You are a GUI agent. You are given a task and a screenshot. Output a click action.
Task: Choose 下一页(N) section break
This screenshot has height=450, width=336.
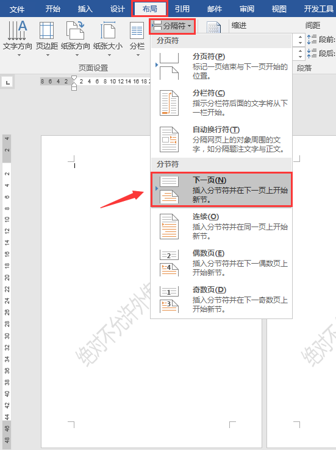[221, 189]
